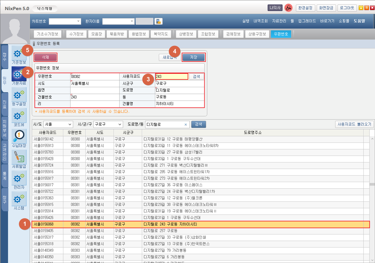Open the 기준정보 sidebar icon

tap(19, 53)
